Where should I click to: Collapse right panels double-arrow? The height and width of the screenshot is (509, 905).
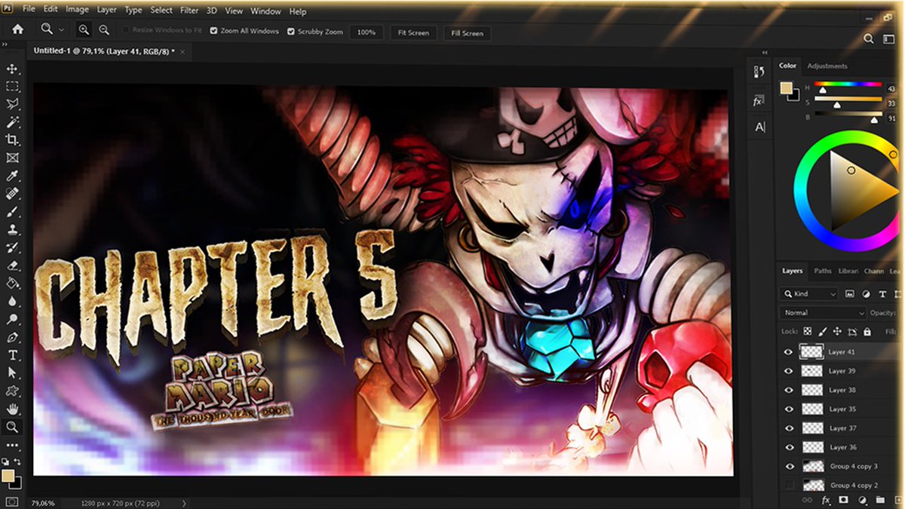click(765, 52)
